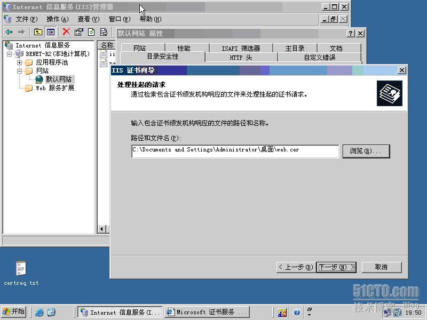Select the 网站 folder in tree

[x=42, y=71]
